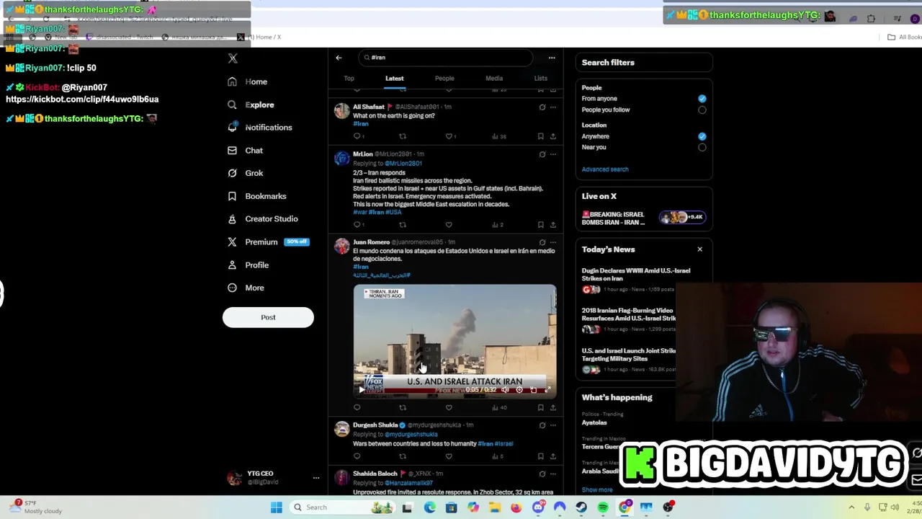Play the Fox News video
Viewport: 922px width, 519px height.
pyautogui.click(x=362, y=390)
